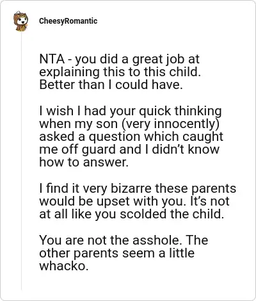Open the CheesyRomantic user profile link
Image resolution: width=256 pixels, height=301 pixels.
(x=68, y=21)
